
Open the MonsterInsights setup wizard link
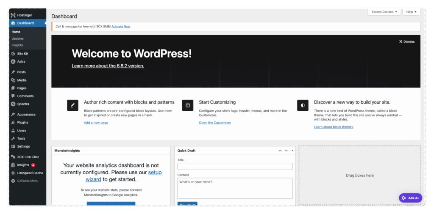tap(124, 176)
